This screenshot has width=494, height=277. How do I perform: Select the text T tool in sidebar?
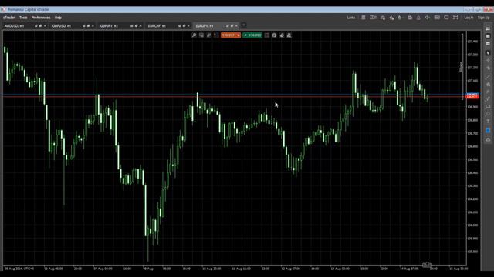pos(488,122)
